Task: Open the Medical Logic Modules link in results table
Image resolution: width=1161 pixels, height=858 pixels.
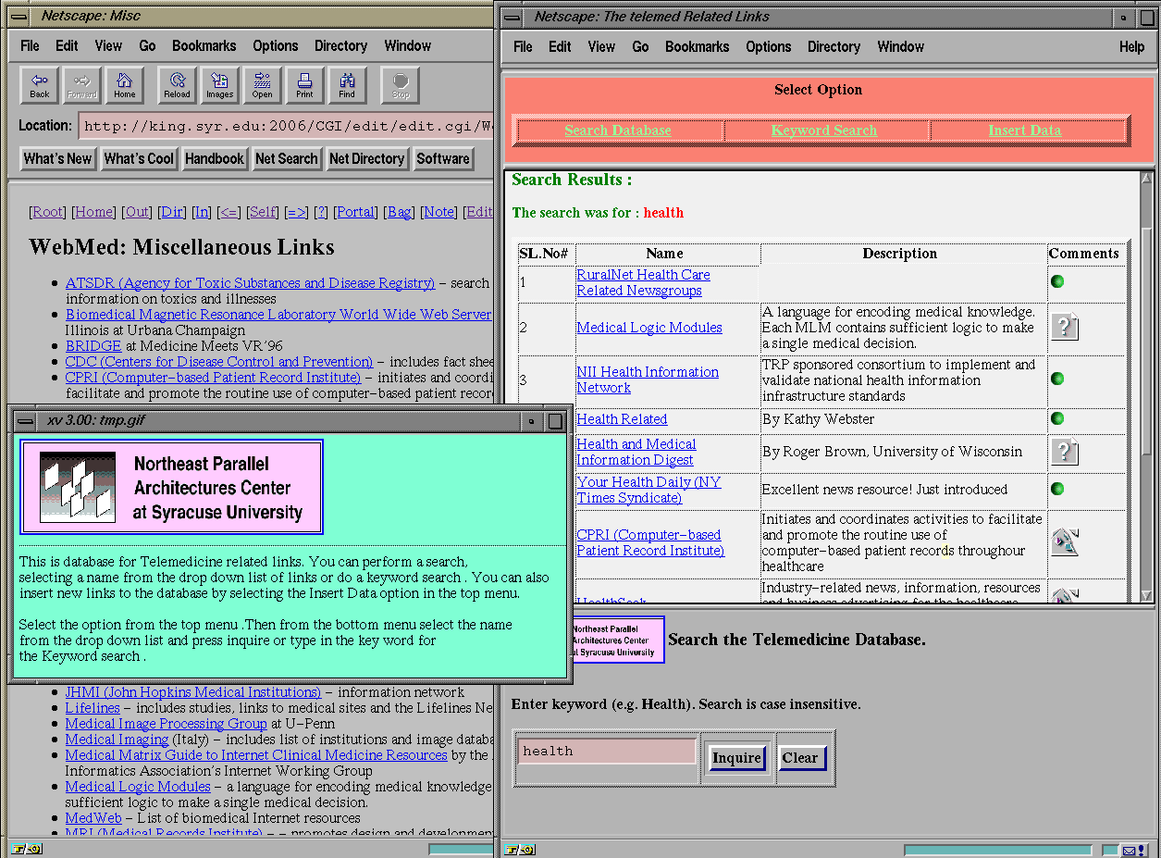Action: coord(649,328)
